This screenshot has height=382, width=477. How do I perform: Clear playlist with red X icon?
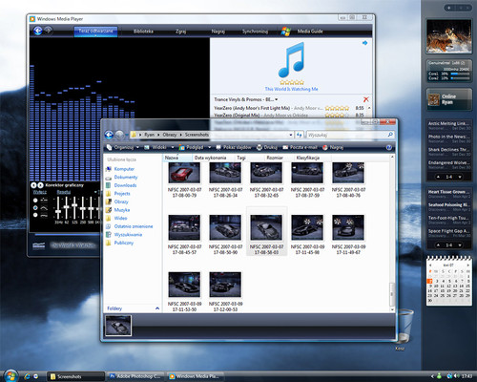366,99
